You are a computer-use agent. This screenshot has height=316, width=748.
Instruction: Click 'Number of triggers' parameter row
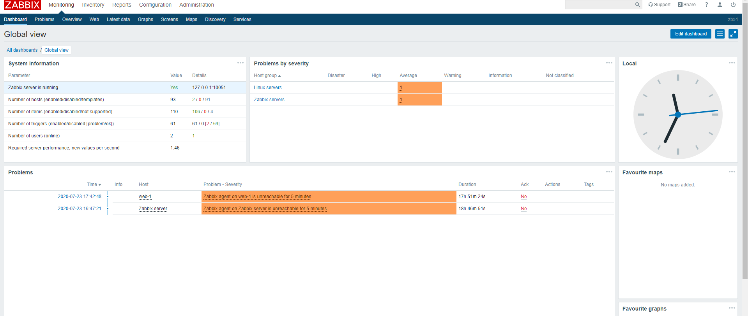pyautogui.click(x=125, y=124)
